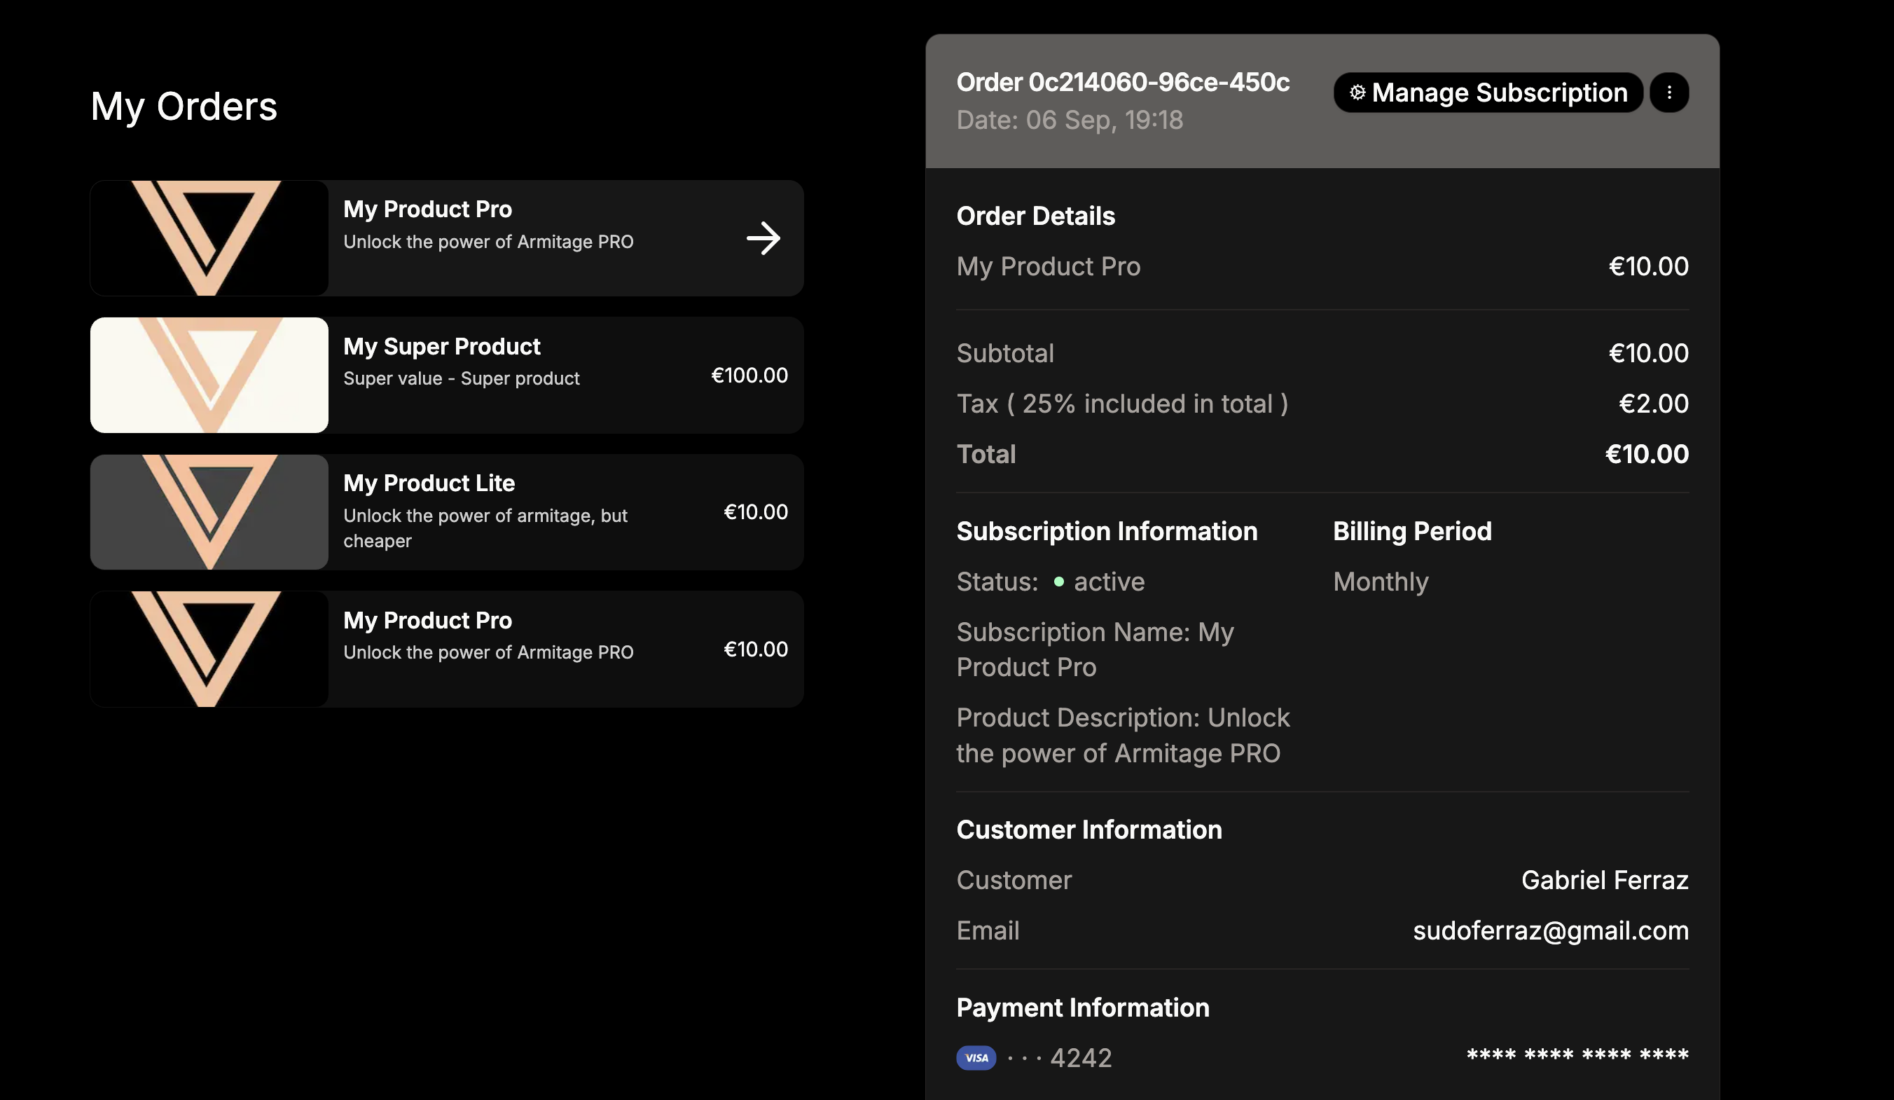Select the My Super Product order title
This screenshot has height=1100, width=1894.
[x=442, y=347]
